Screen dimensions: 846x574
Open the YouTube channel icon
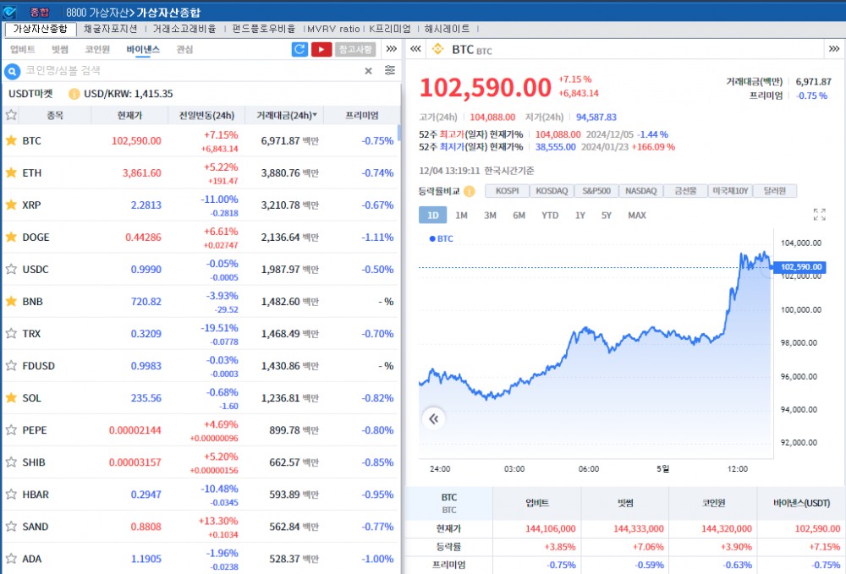321,50
